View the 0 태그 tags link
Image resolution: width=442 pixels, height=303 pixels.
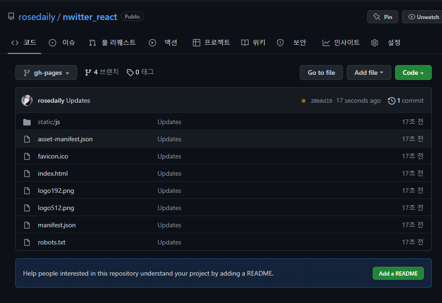(140, 72)
